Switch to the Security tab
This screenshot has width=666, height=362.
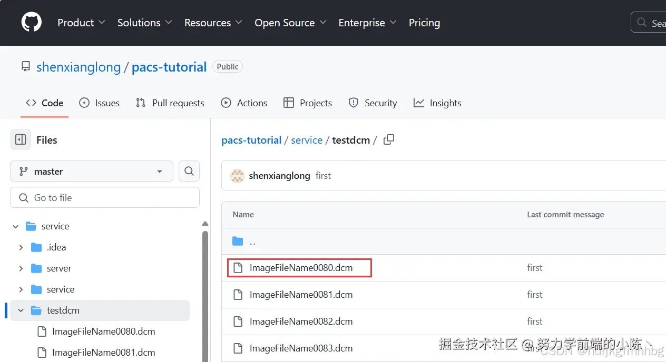(x=373, y=103)
